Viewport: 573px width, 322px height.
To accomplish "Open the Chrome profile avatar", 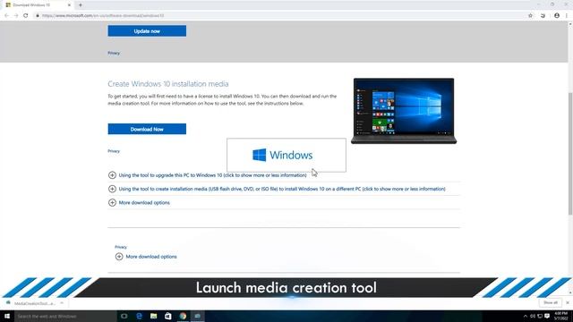I will click(x=557, y=16).
